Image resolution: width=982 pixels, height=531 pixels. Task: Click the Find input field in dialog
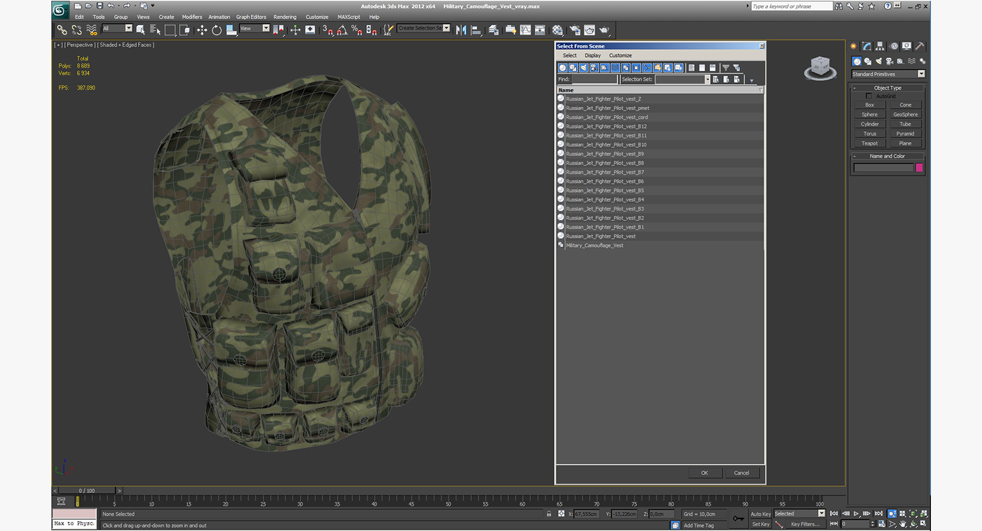[595, 80]
